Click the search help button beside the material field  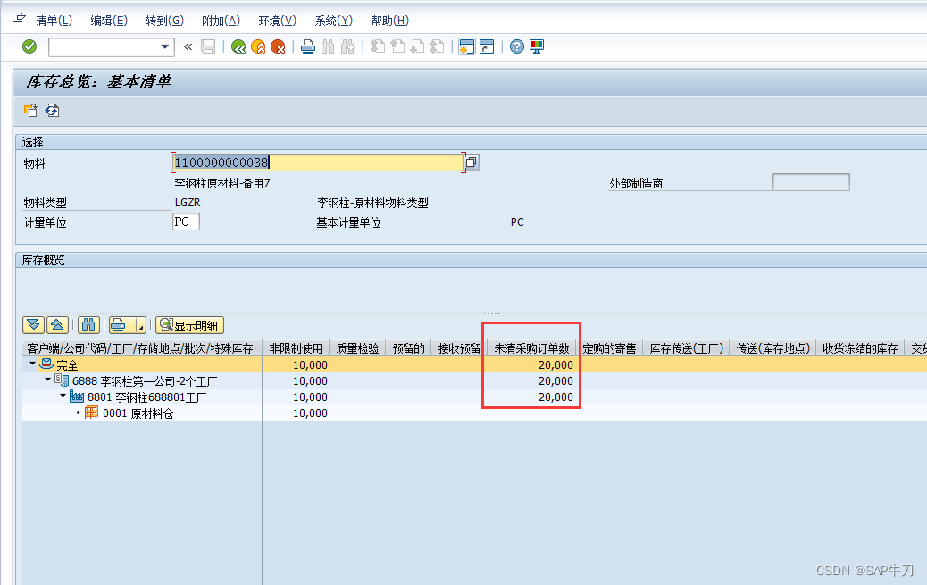tap(472, 162)
